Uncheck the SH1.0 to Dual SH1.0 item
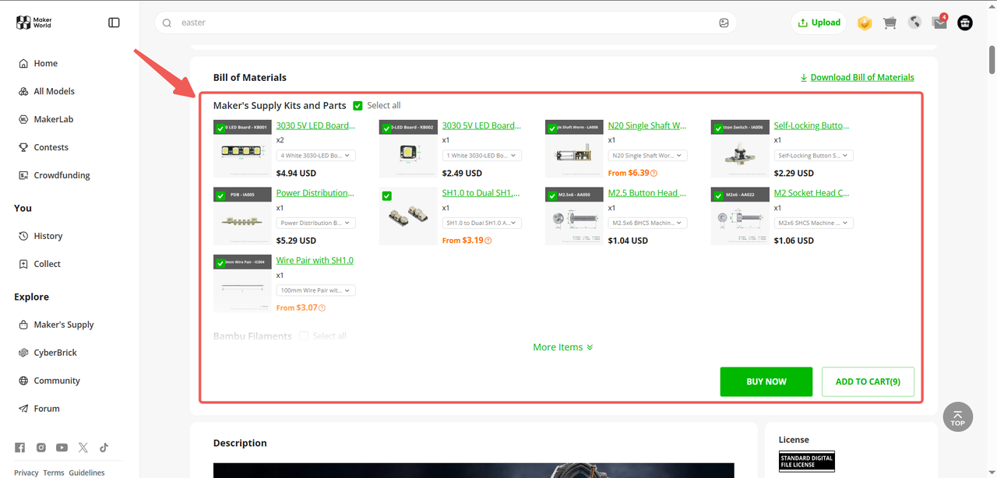Viewport: 997px width, 478px height. [387, 196]
